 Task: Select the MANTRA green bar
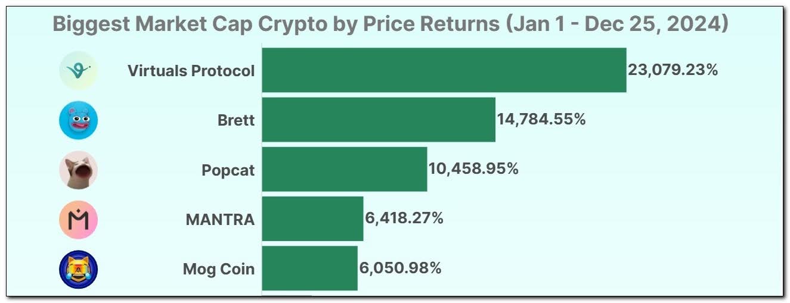[312, 219]
